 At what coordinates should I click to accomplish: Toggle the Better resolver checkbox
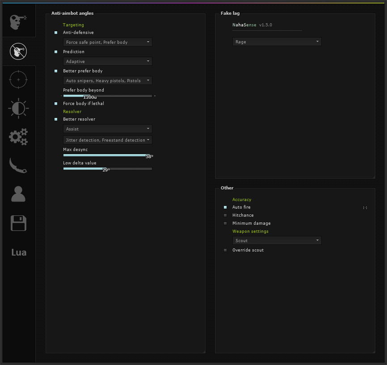tap(56, 119)
